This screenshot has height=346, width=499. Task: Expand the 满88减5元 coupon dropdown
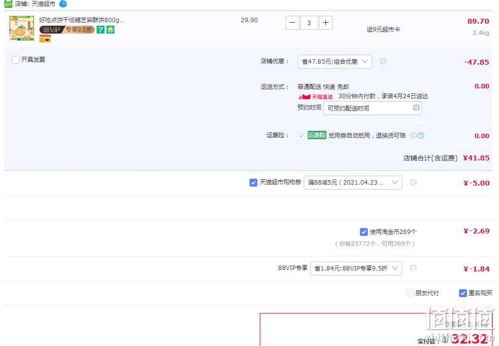[x=353, y=183]
